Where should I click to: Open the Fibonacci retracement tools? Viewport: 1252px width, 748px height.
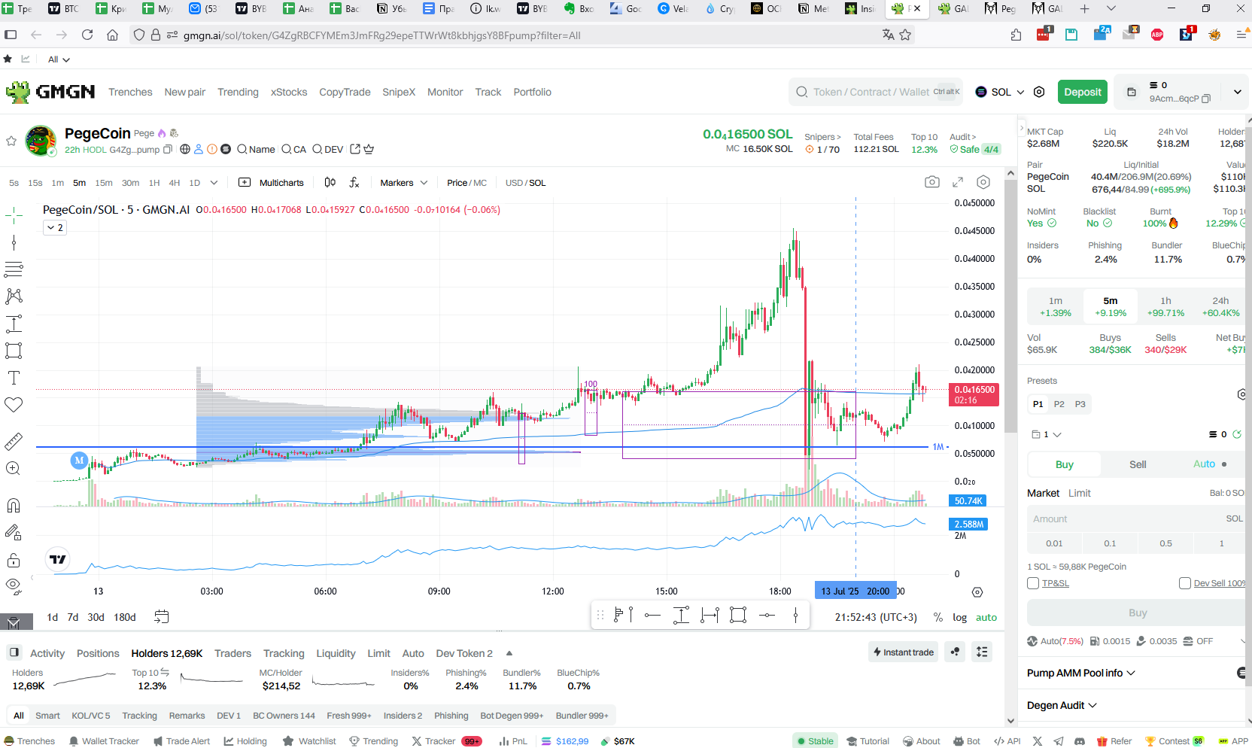[14, 269]
